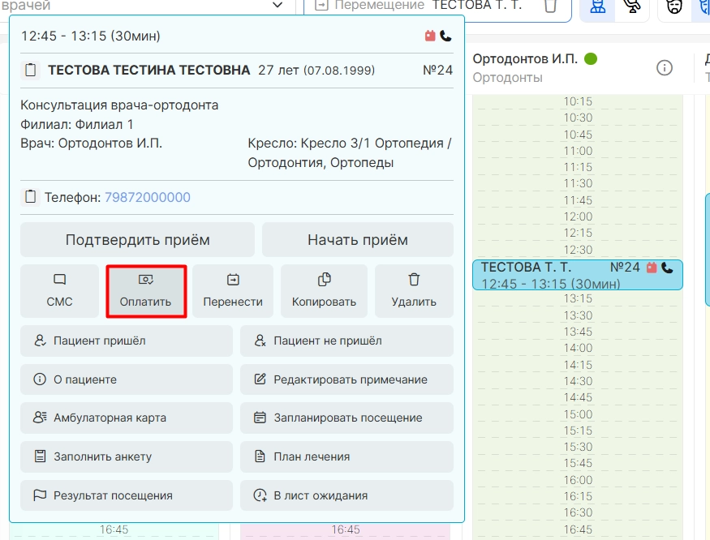
Task: Click patient name ТЕСТОВА ТЕСТИНА ТЕСТОВНА
Action: tap(149, 71)
